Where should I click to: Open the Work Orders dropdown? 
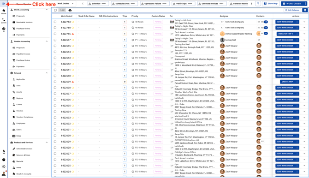[x=65, y=4]
